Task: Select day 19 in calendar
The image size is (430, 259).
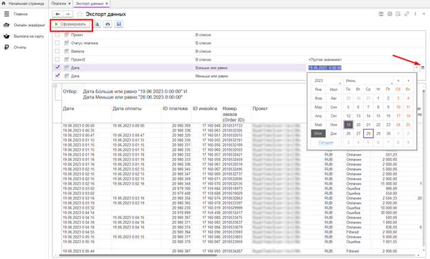Action: tap(348, 125)
